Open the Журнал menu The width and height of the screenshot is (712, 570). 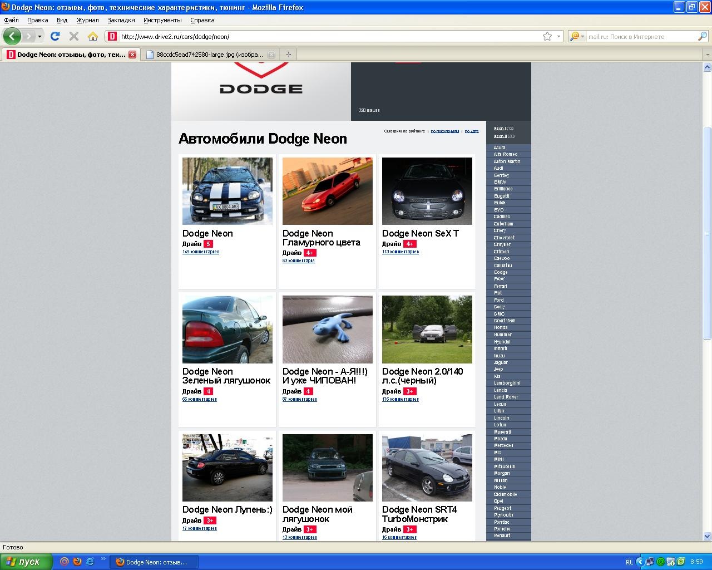(87, 20)
